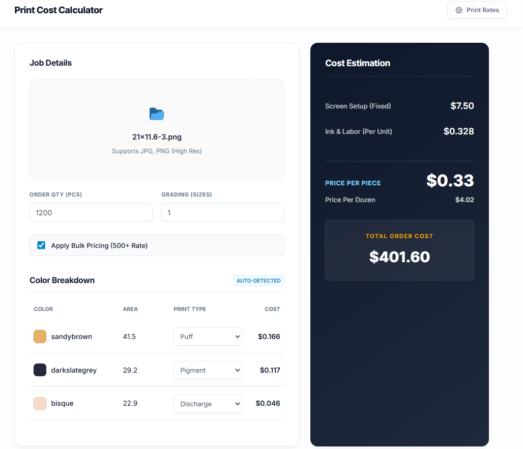Click the Grading sizes input field

click(x=222, y=212)
